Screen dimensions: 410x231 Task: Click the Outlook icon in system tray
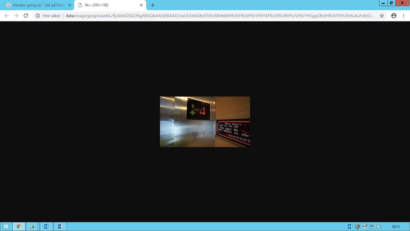350,226
